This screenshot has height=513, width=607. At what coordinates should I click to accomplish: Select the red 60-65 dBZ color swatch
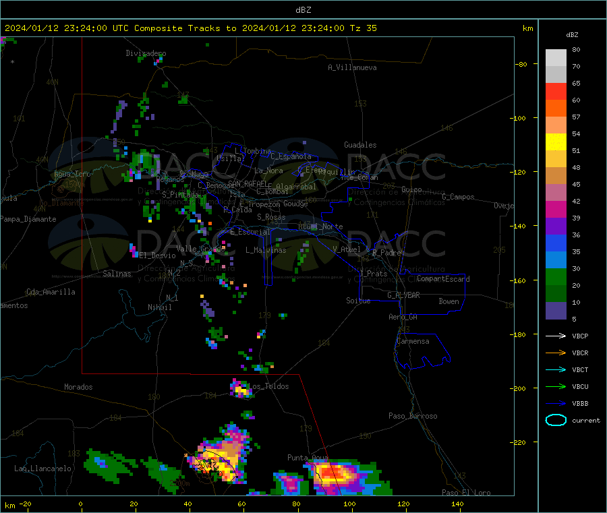pos(556,91)
